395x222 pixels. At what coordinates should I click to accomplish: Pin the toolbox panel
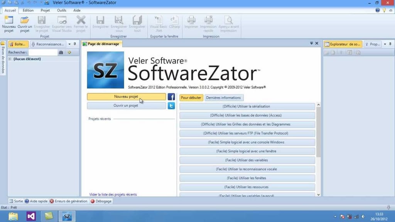[x=75, y=44]
